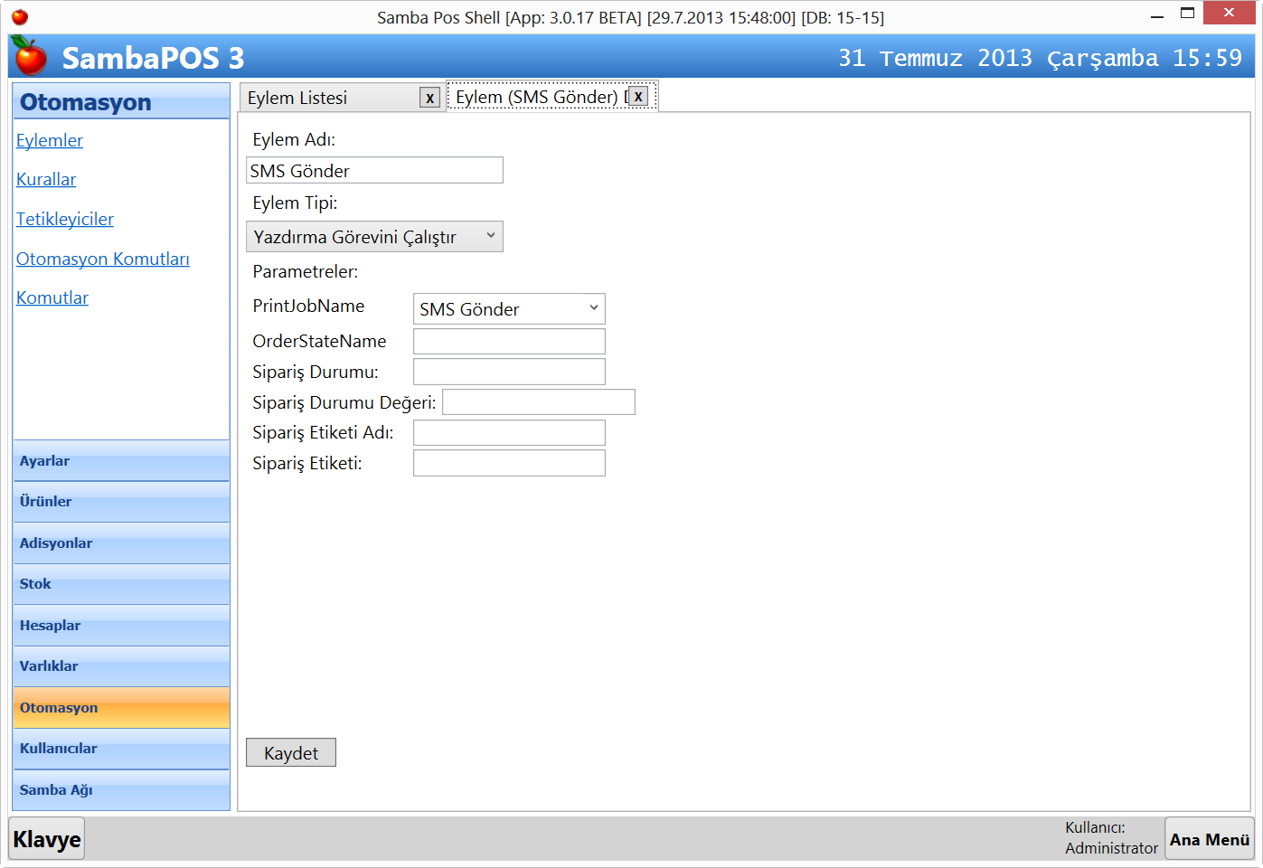Go to the Kurallar link
The width and height of the screenshot is (1263, 868).
pyautogui.click(x=46, y=180)
